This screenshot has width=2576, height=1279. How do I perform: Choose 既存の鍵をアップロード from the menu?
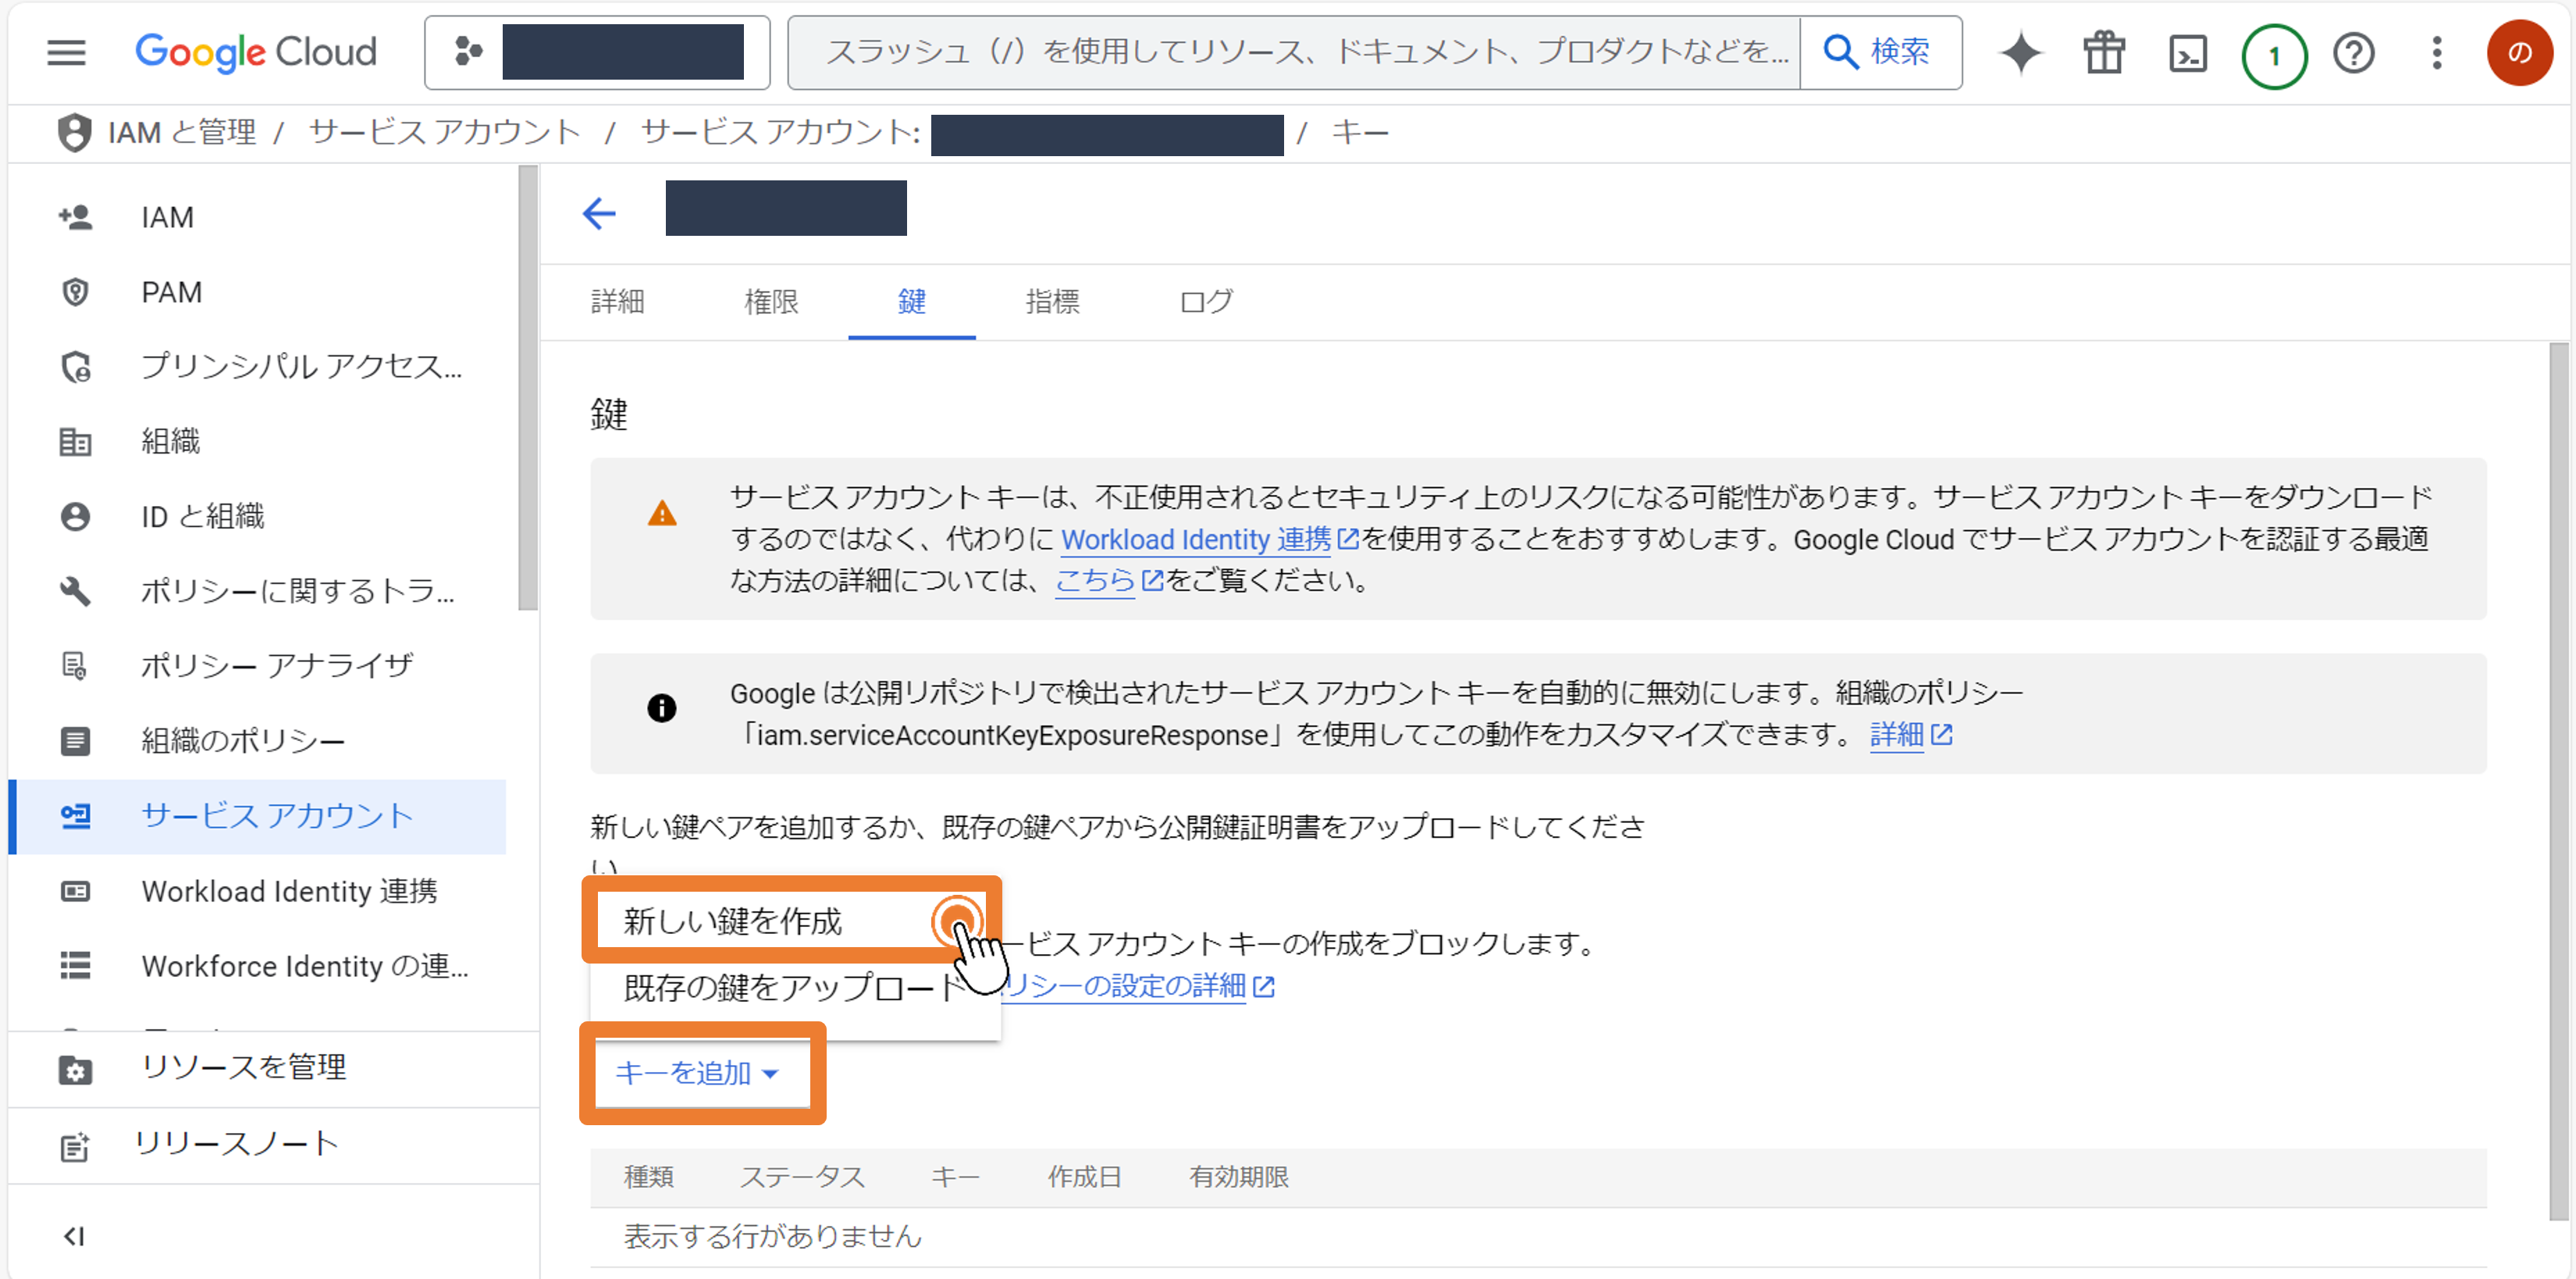(x=794, y=988)
